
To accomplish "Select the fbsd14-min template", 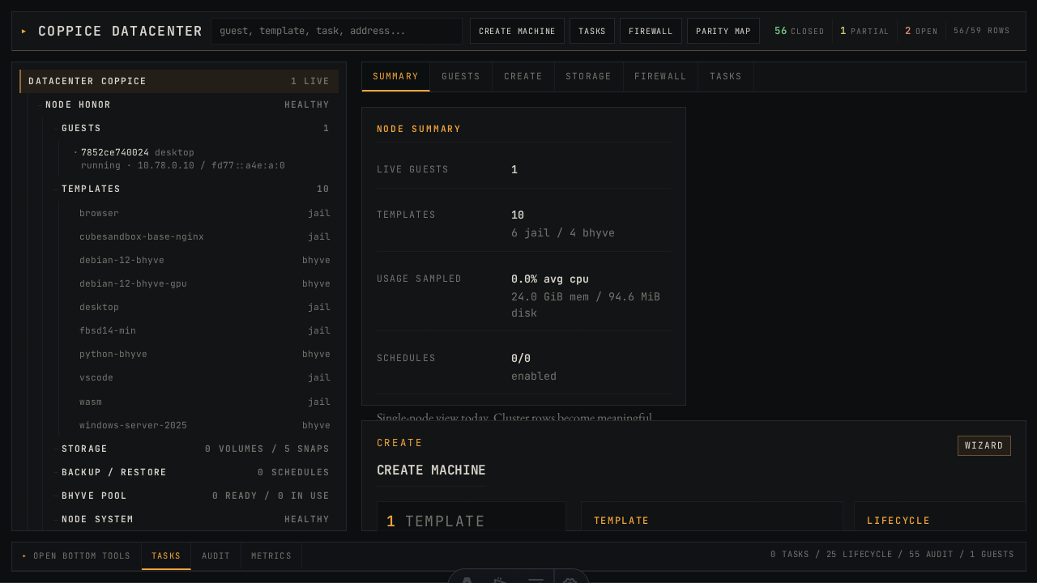I will (204, 330).
